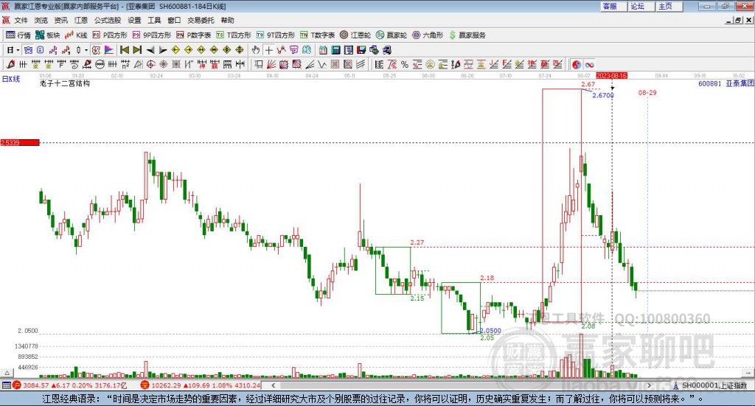This screenshot has height=406, width=755.
Task: Click the 深 Shenzhen index status icon
Action: [x=145, y=385]
